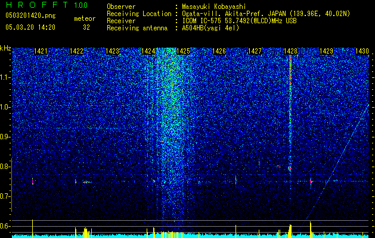Click the 1421 time label
The width and height of the screenshot is (375, 238).
(x=41, y=51)
